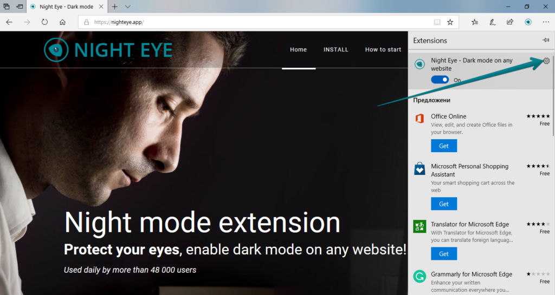The width and height of the screenshot is (555, 295).
Task: Set these tabs aside icon
Action: (x=20, y=6)
